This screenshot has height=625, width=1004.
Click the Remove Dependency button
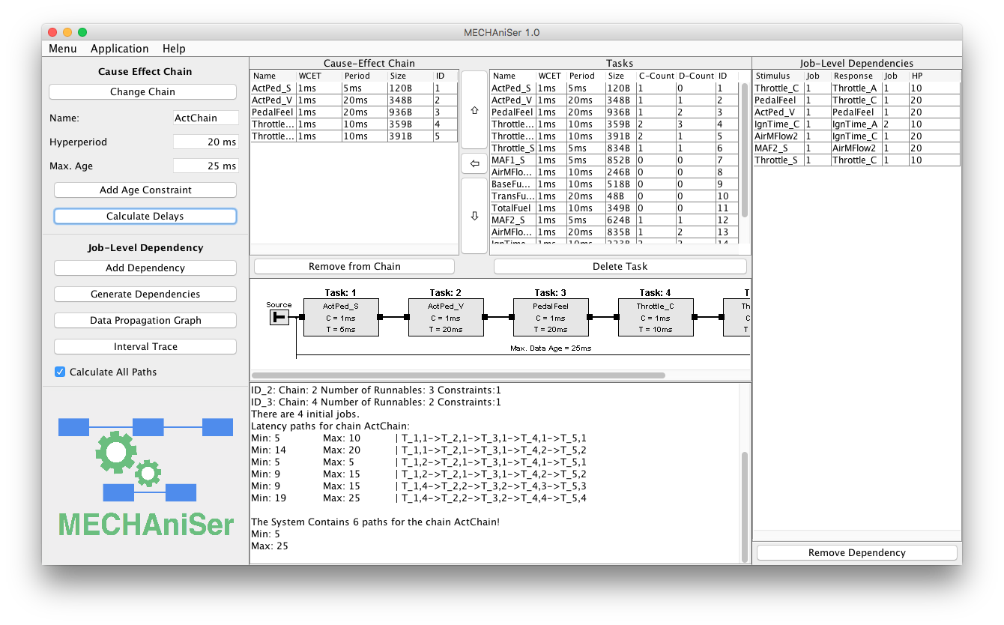pos(856,553)
